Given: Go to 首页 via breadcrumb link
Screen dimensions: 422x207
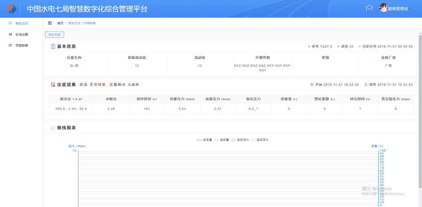Looking at the screenshot, I should click(60, 23).
